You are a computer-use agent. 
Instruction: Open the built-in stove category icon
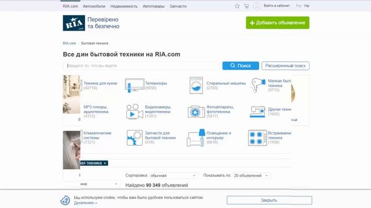click(x=257, y=138)
